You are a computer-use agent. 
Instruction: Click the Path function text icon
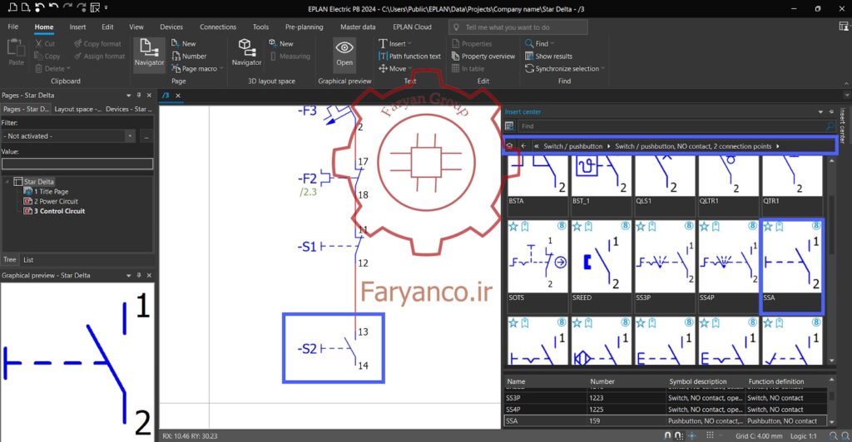pos(383,56)
